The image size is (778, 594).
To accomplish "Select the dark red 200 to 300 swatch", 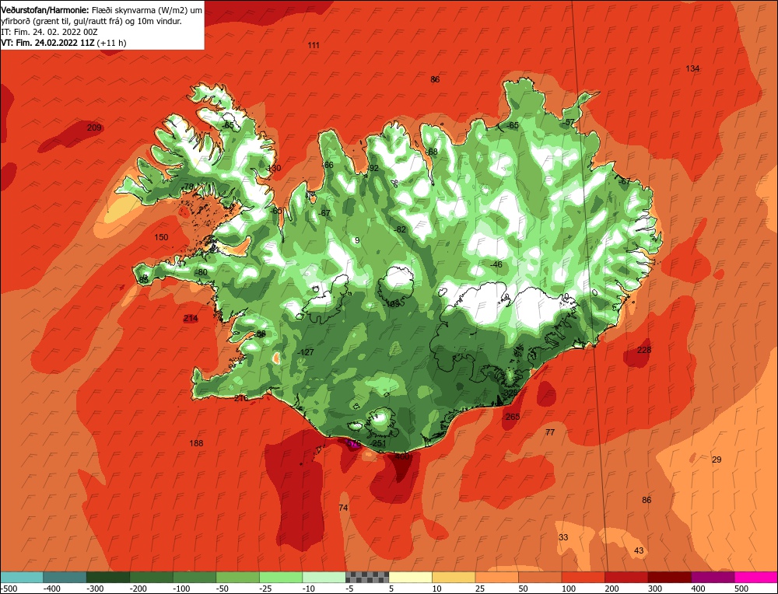I will 626,577.
